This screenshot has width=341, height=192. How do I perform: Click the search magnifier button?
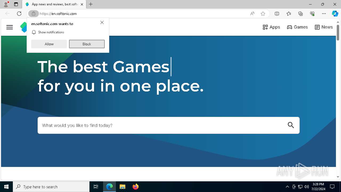coord(291,125)
